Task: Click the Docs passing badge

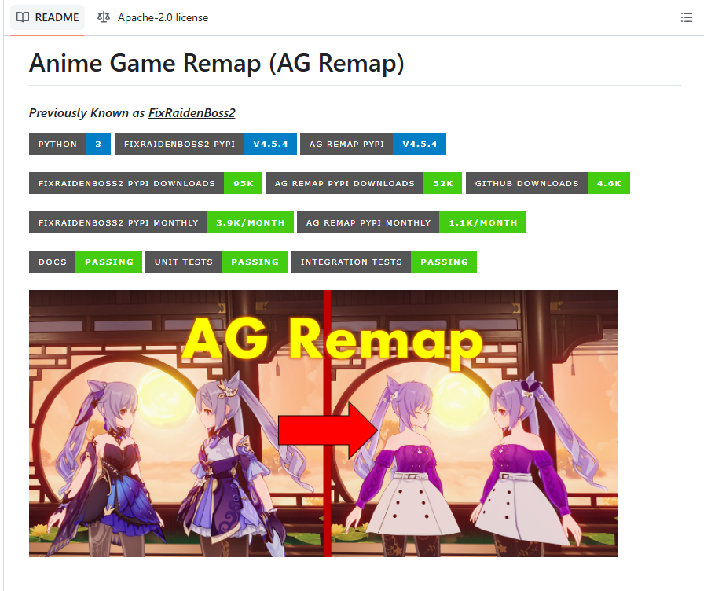Action: point(86,262)
